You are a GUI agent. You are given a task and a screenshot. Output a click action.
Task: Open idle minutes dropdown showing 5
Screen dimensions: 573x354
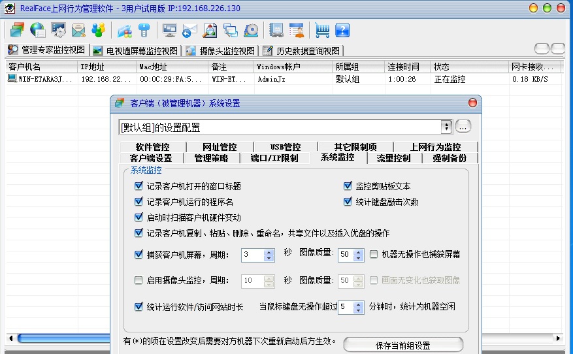359,307
